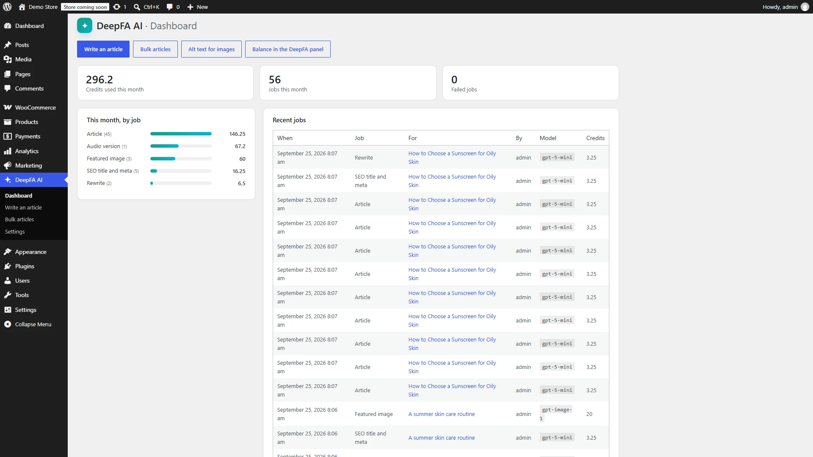Click the Bulk articles button
Viewport: 813px width, 457px height.
click(155, 49)
